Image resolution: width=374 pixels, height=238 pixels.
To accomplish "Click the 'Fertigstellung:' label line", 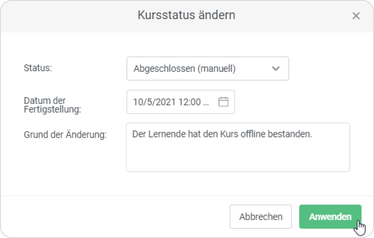I will (52, 110).
